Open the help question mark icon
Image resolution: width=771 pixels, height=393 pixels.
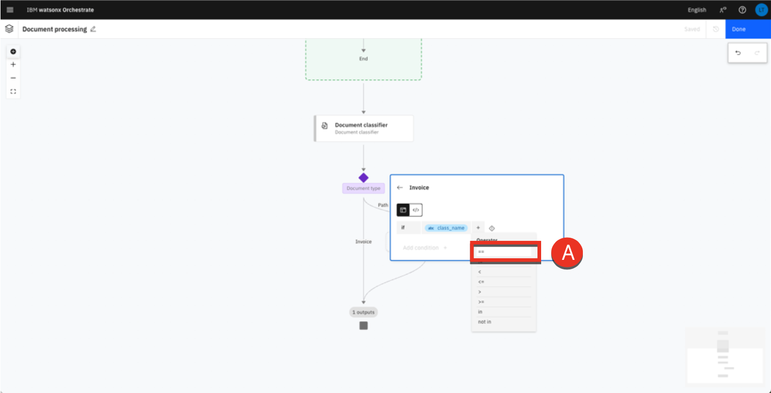(x=742, y=10)
